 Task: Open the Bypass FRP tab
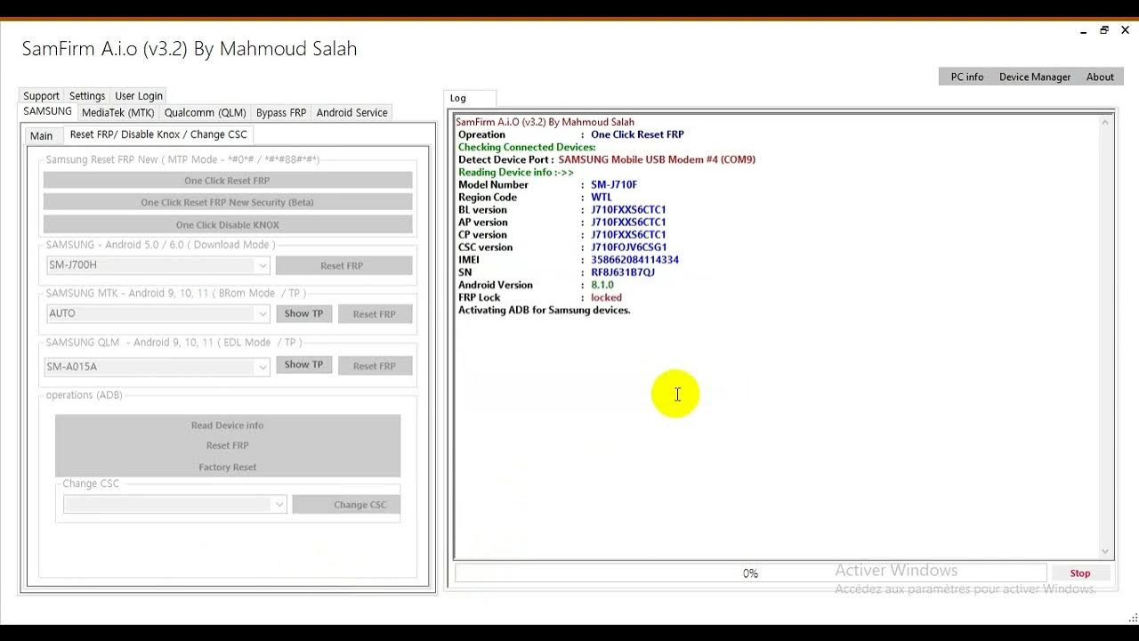(281, 113)
